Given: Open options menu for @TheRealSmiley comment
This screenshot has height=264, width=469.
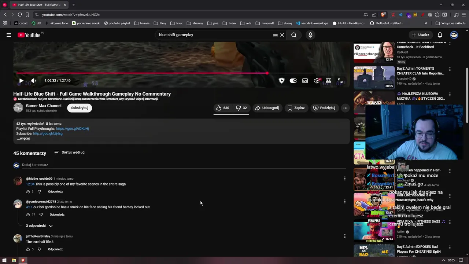Looking at the screenshot, I should coord(345,236).
